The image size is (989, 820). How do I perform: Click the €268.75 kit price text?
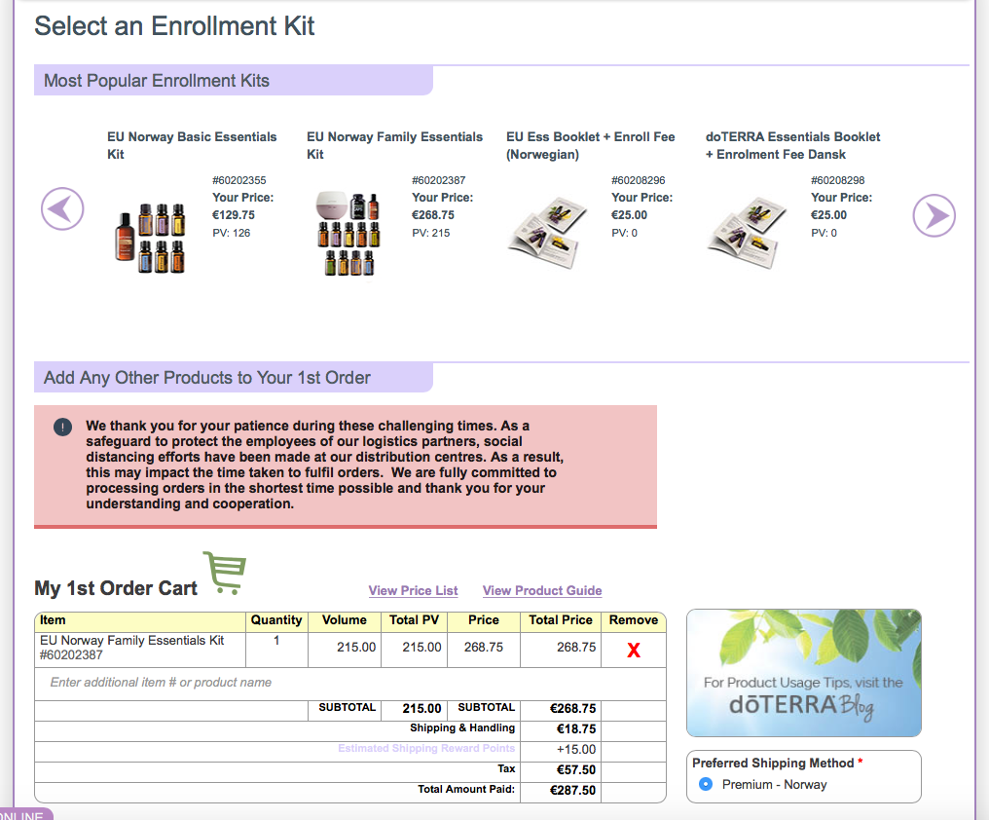[432, 214]
